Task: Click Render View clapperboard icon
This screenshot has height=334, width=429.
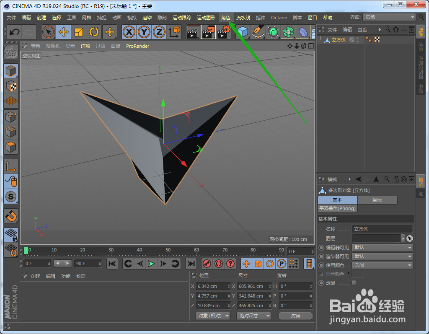Action: click(193, 32)
